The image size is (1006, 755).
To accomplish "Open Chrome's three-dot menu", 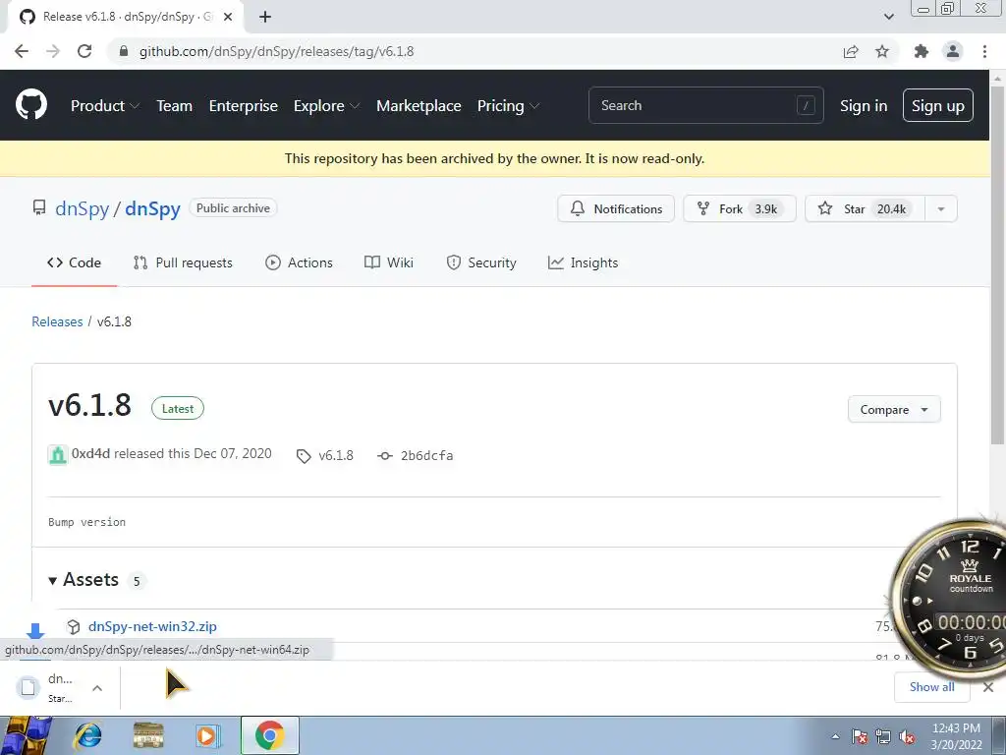I will [x=984, y=51].
